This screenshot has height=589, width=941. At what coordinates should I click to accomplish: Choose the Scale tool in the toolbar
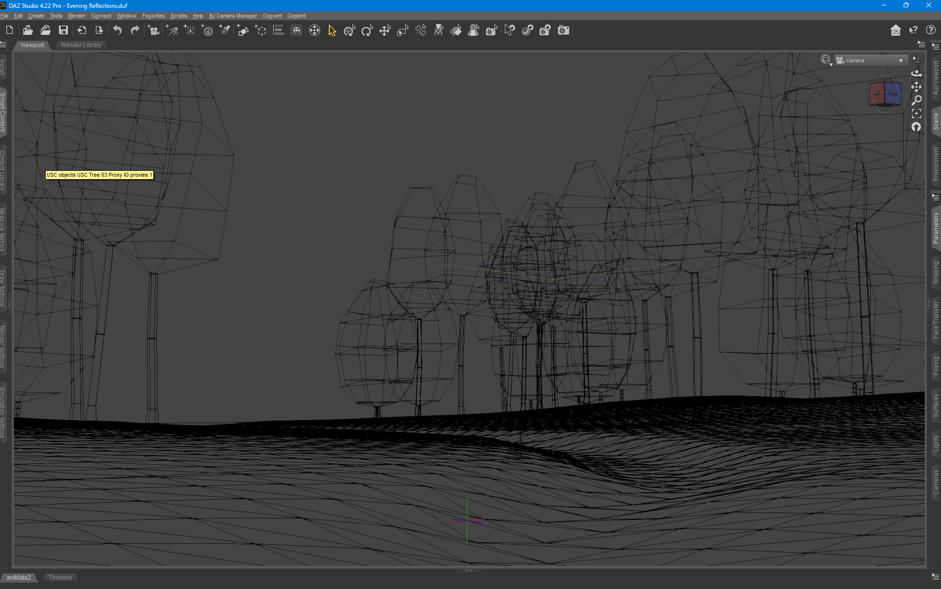[402, 30]
